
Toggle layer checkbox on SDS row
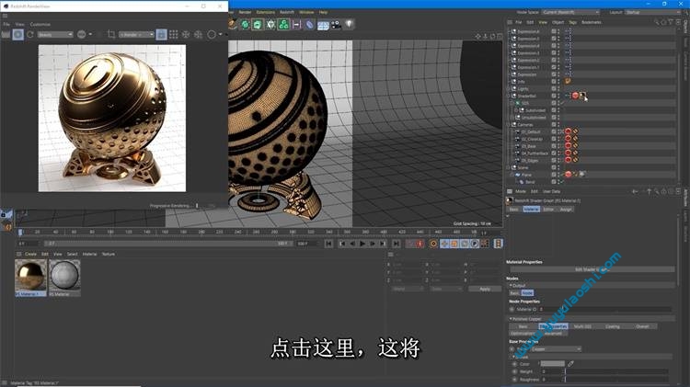click(x=554, y=103)
